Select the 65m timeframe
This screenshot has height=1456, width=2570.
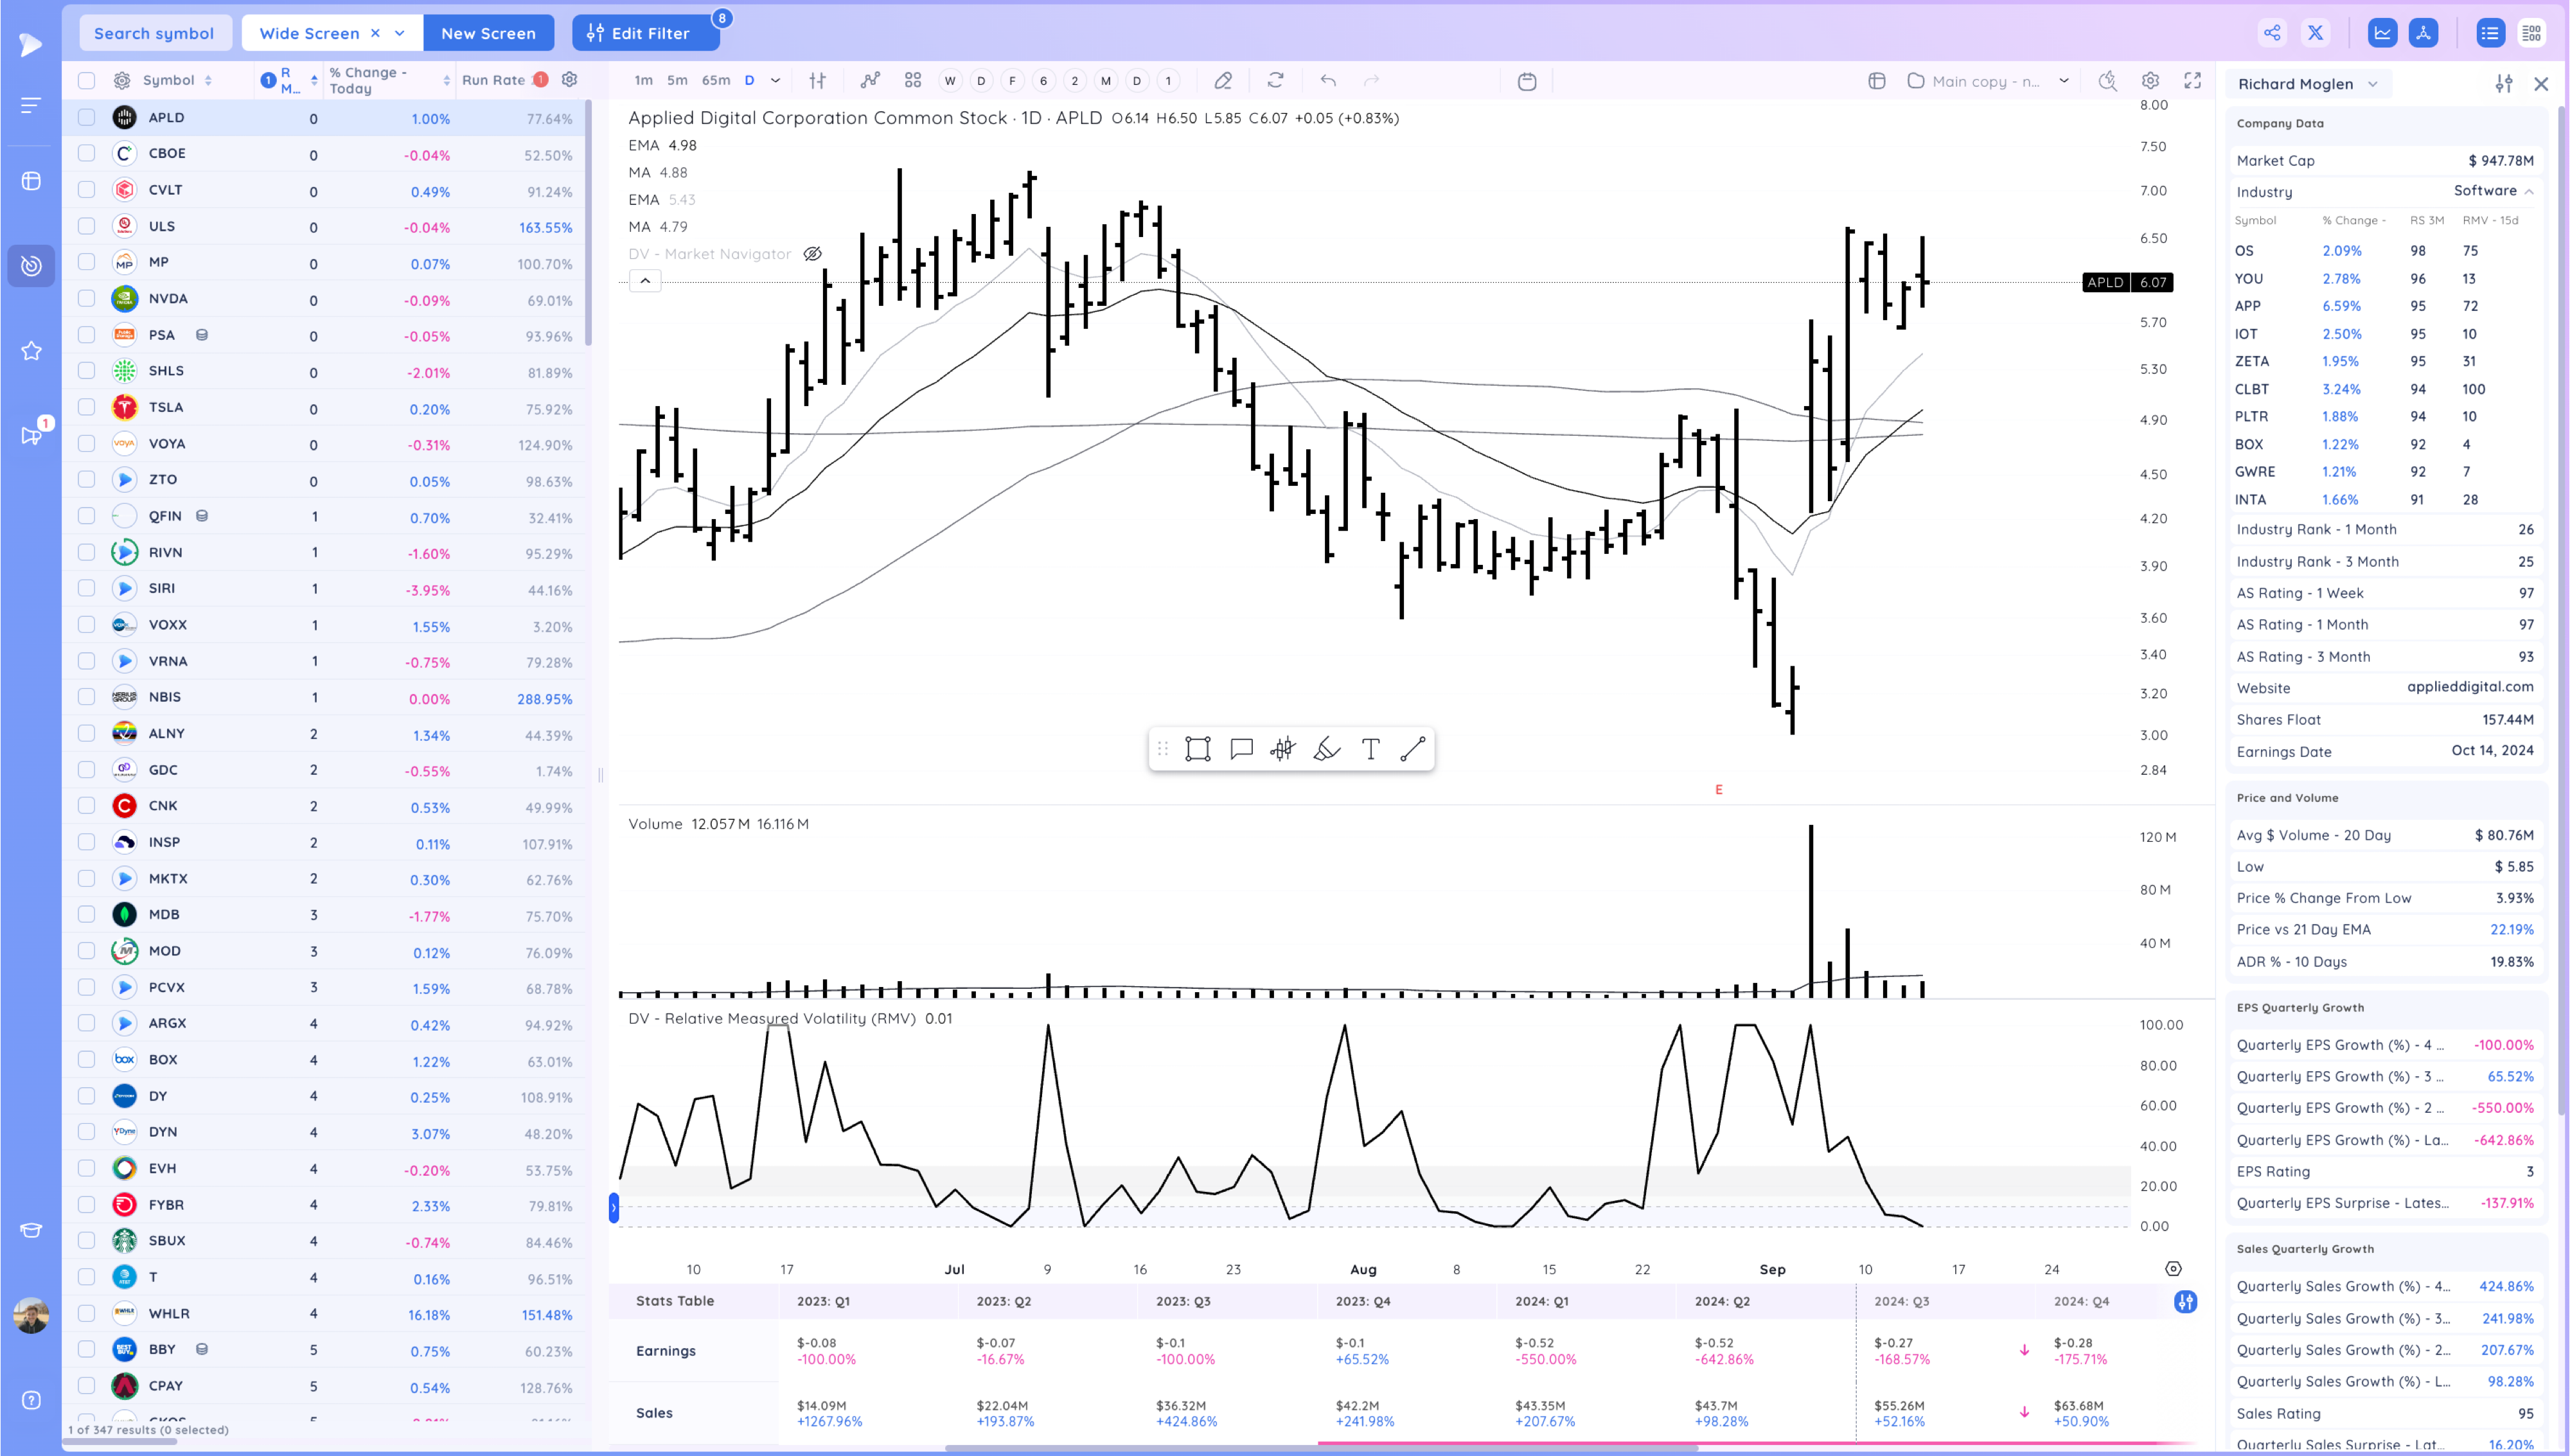(x=714, y=81)
